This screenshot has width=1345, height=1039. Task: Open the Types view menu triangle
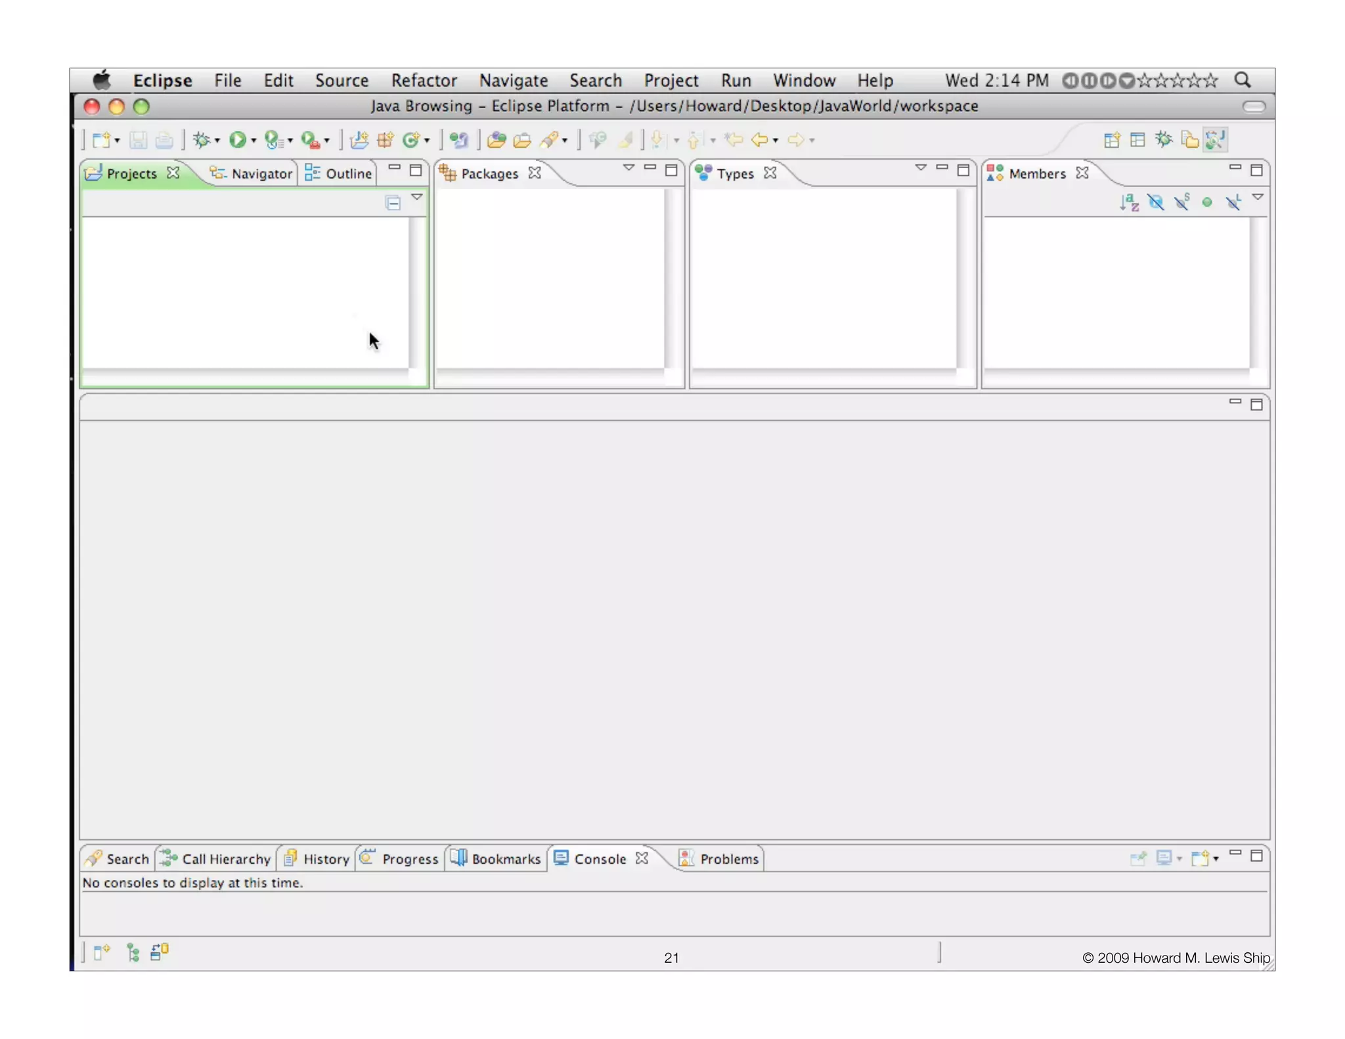point(921,168)
